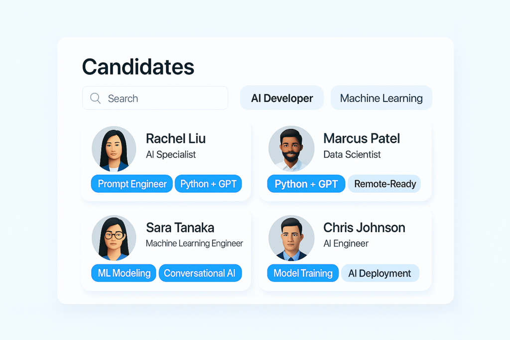Image resolution: width=510 pixels, height=340 pixels.
Task: Open Sara Tanaka's avatar photo
Action: click(114, 238)
